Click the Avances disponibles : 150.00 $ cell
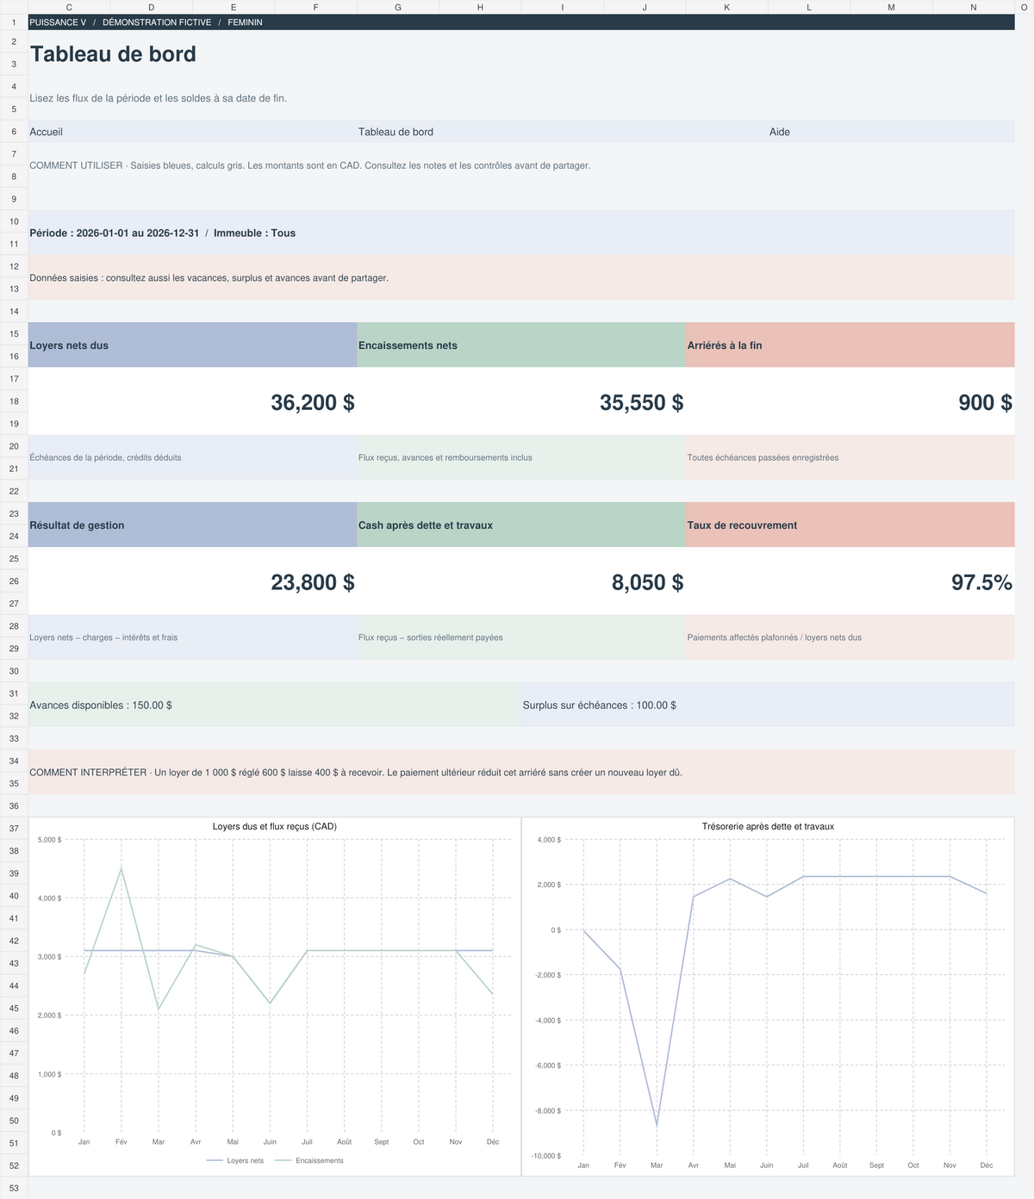The image size is (1034, 1199). pyautogui.click(x=275, y=705)
